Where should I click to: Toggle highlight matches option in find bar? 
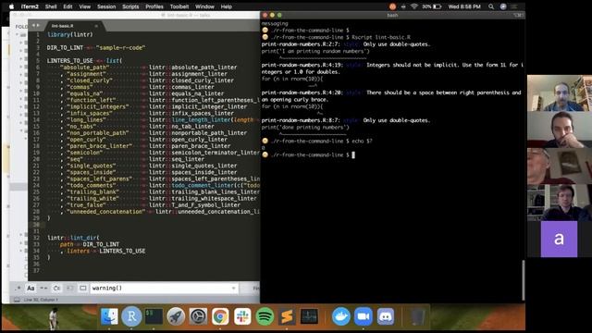pyautogui.click(x=82, y=288)
